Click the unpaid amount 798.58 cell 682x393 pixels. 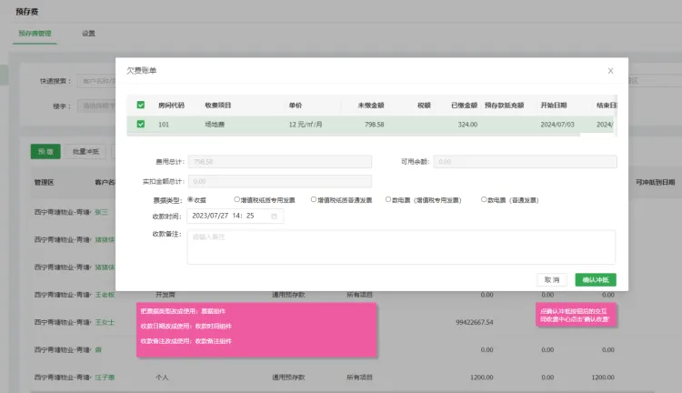[374, 125]
